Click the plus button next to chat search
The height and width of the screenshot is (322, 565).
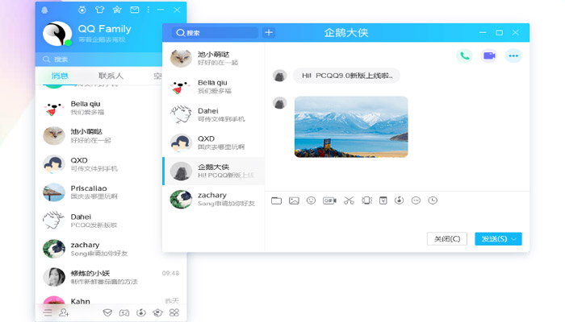269,33
